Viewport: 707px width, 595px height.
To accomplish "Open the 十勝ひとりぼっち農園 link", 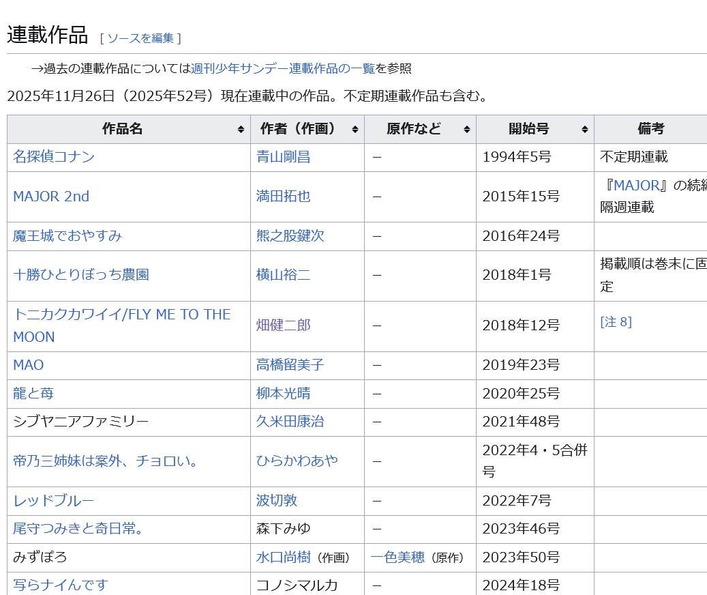I will 81,275.
